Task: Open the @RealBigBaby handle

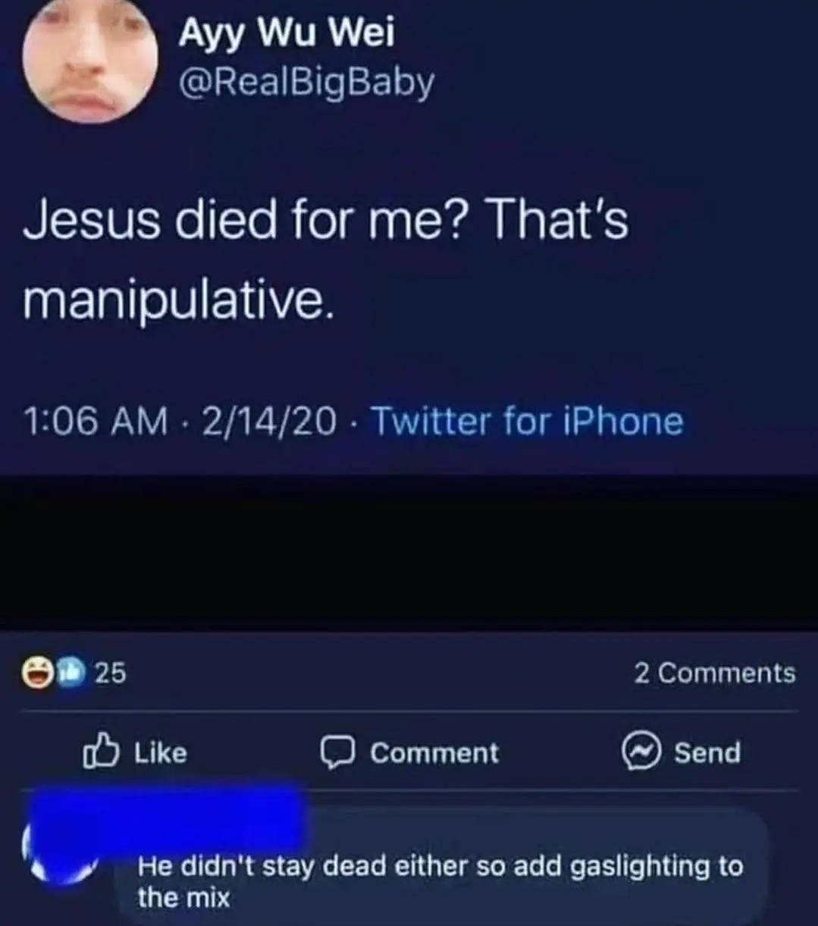Action: coord(306,82)
